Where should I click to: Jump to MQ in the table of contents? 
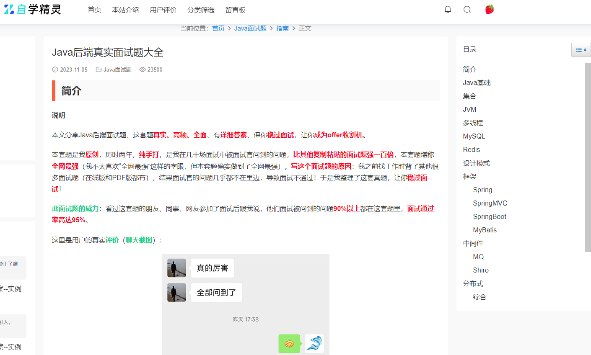(478, 257)
